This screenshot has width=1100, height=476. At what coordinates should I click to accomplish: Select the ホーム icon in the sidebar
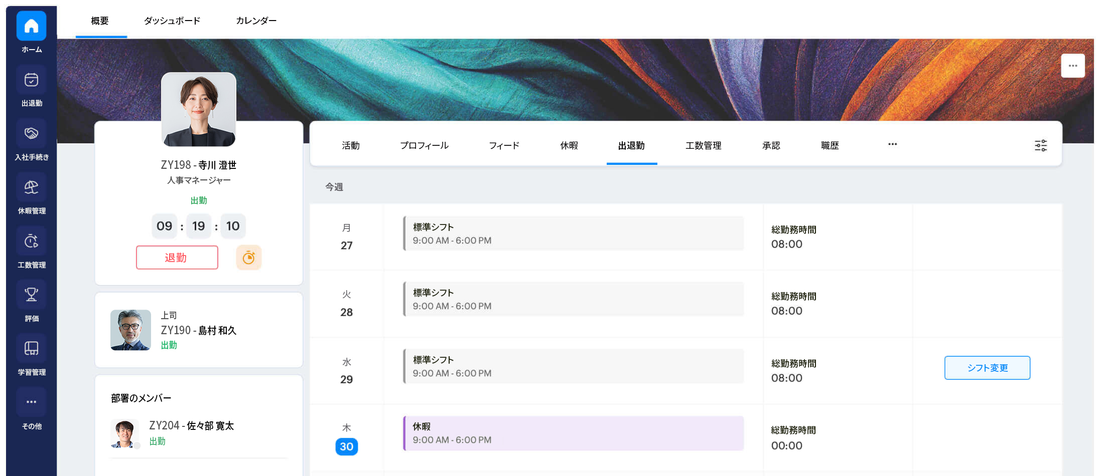click(31, 25)
